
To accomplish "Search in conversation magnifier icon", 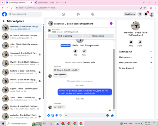I will pyautogui.click(x=140, y=42).
